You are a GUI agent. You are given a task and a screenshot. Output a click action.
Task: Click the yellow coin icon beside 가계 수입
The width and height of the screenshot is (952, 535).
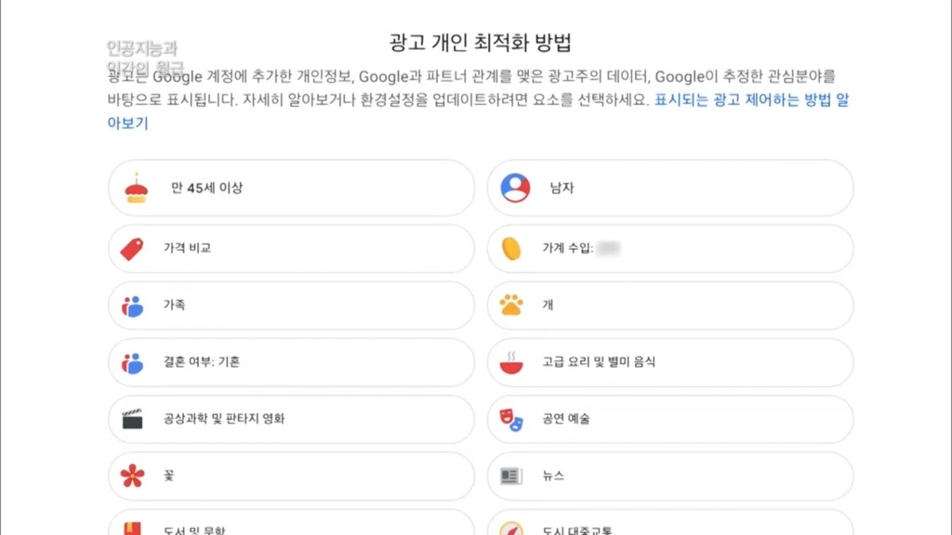coord(510,248)
